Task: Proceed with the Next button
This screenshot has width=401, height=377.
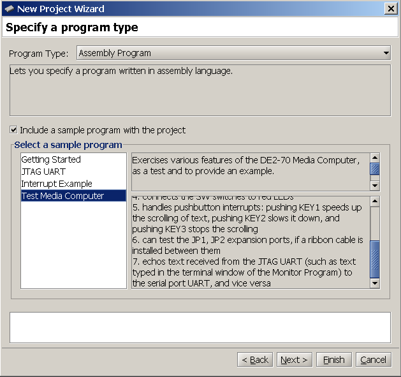Action: click(x=294, y=360)
